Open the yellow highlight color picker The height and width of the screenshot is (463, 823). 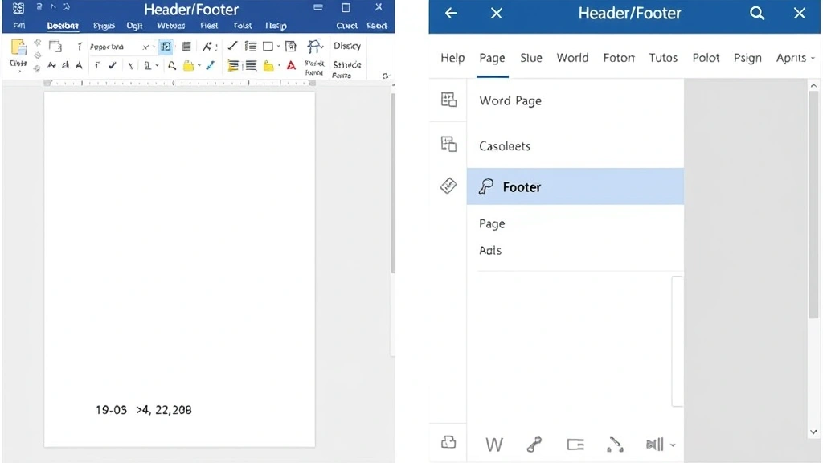tap(190, 66)
